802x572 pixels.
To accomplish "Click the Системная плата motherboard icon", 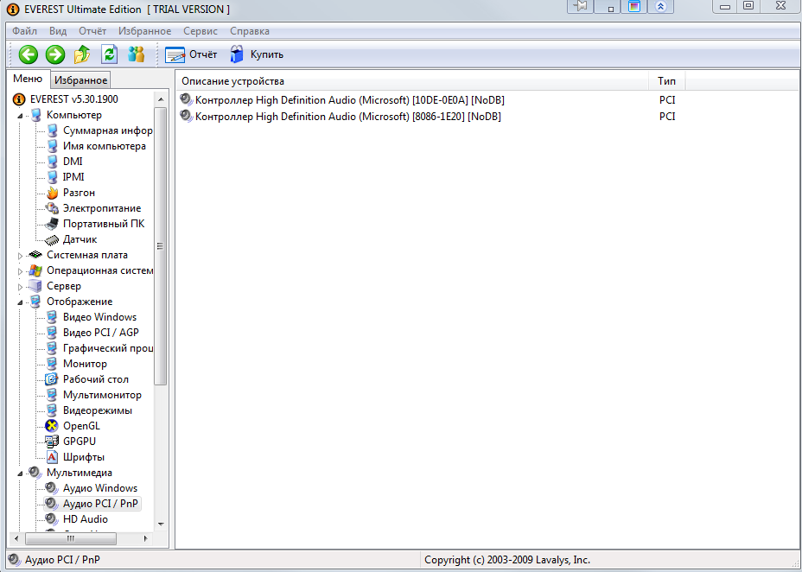I will tap(35, 255).
